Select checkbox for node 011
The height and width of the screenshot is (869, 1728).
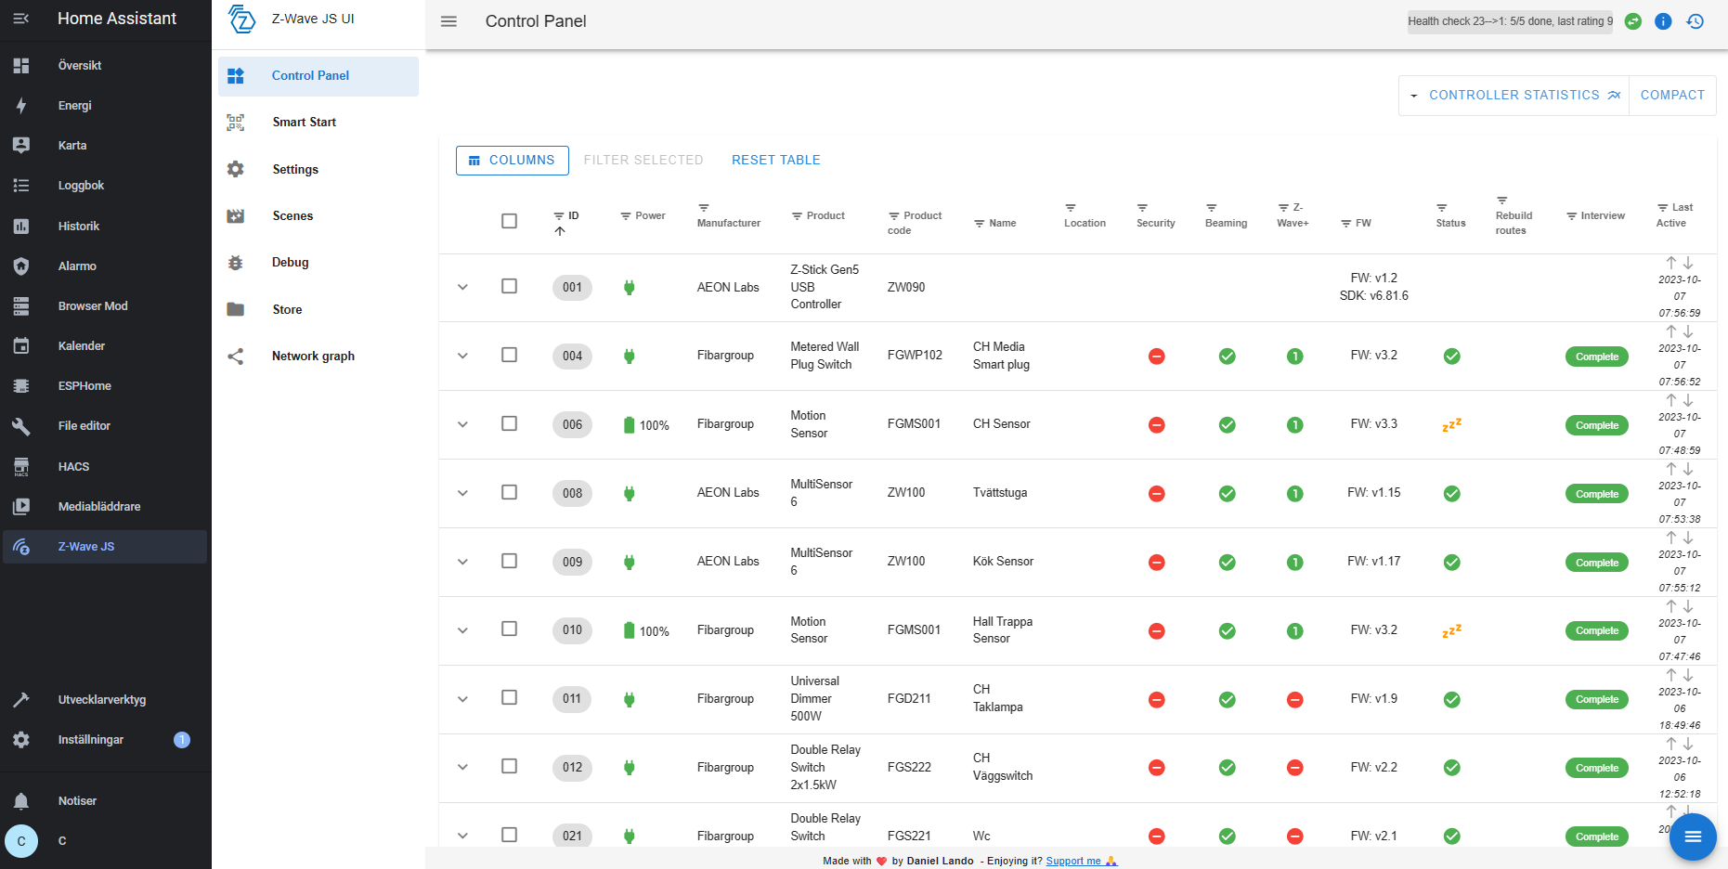click(509, 697)
